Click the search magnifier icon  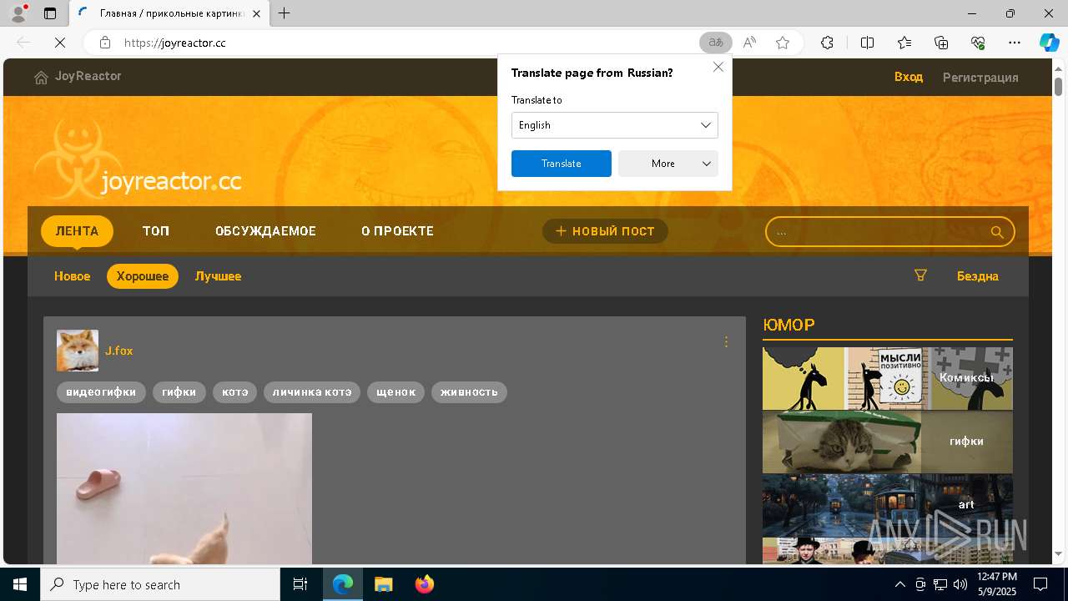(996, 232)
